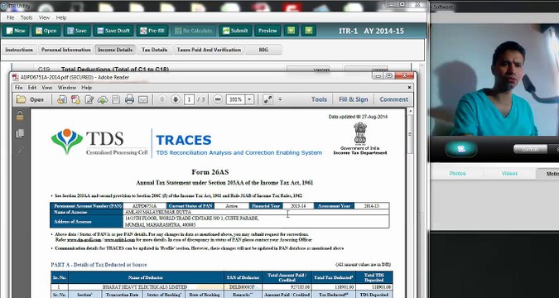Click the Save file icon in Adobe Reader

116,99
